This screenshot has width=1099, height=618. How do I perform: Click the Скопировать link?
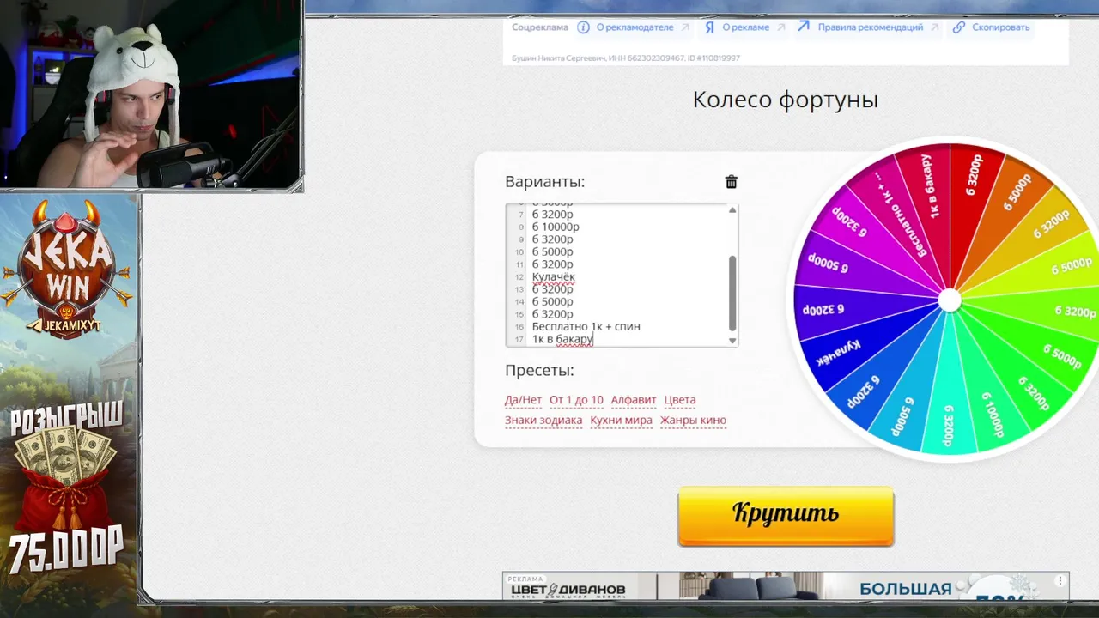pos(1000,27)
